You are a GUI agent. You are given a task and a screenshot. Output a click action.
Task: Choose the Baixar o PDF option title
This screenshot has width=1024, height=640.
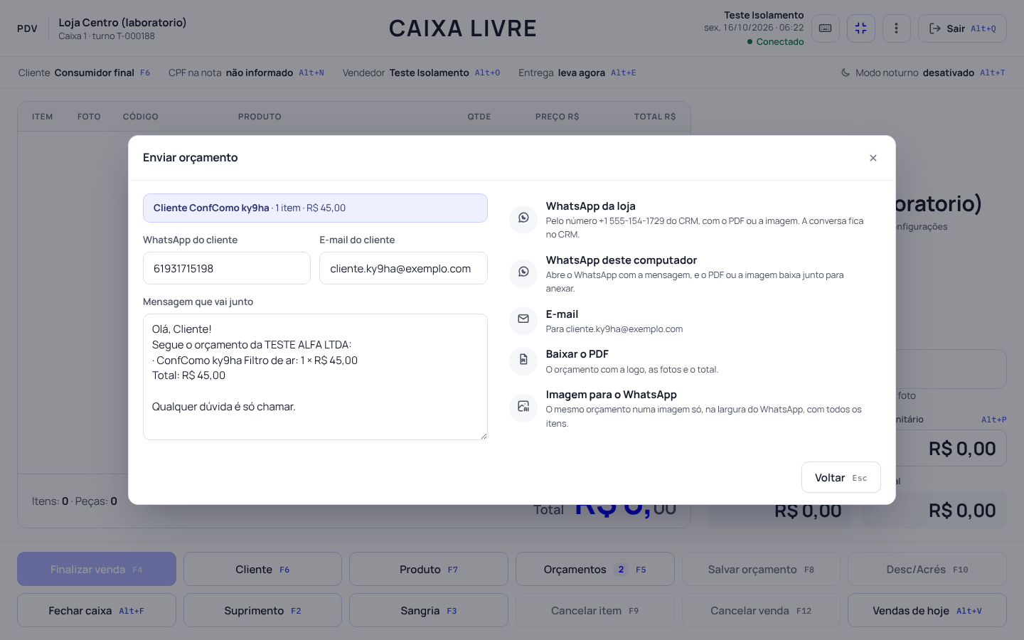[x=577, y=354]
